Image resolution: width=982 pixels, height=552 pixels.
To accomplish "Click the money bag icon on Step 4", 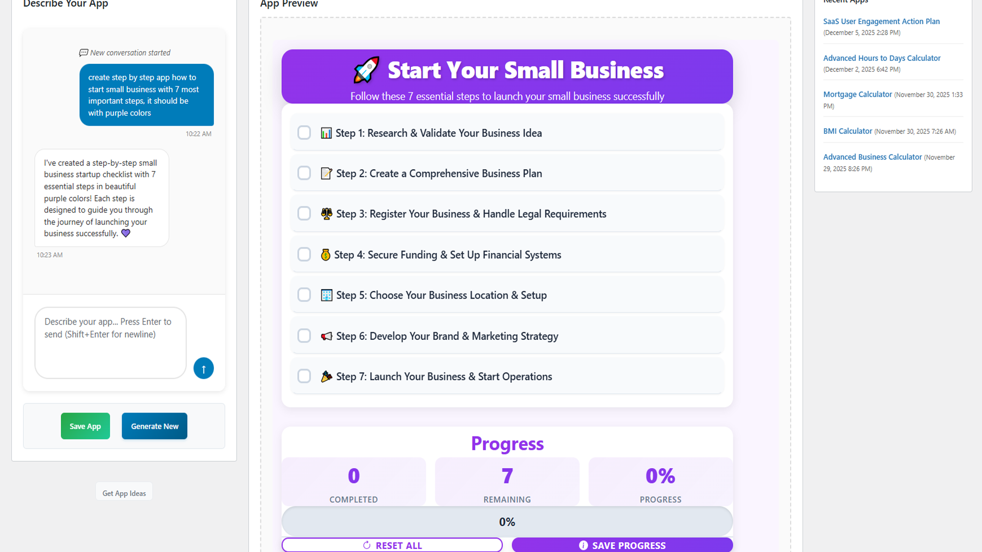I will [325, 254].
